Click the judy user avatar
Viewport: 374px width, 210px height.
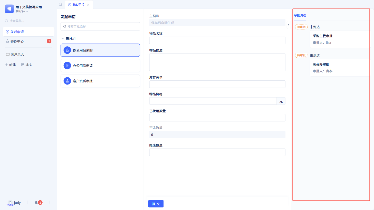tap(10, 203)
